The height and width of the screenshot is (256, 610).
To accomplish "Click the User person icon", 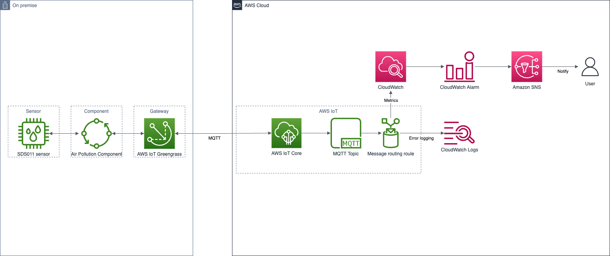I will (590, 67).
